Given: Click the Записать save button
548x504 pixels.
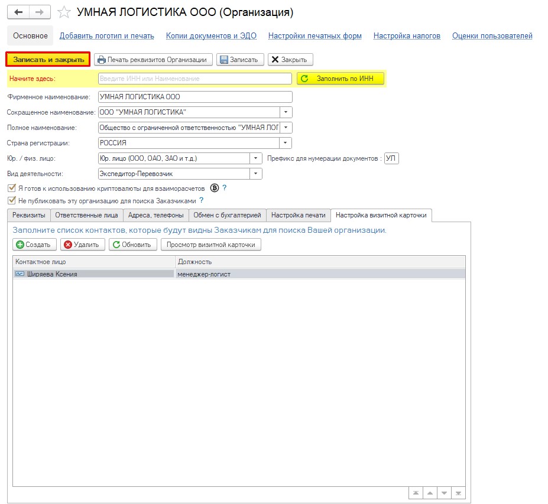Looking at the screenshot, I should tap(240, 60).
